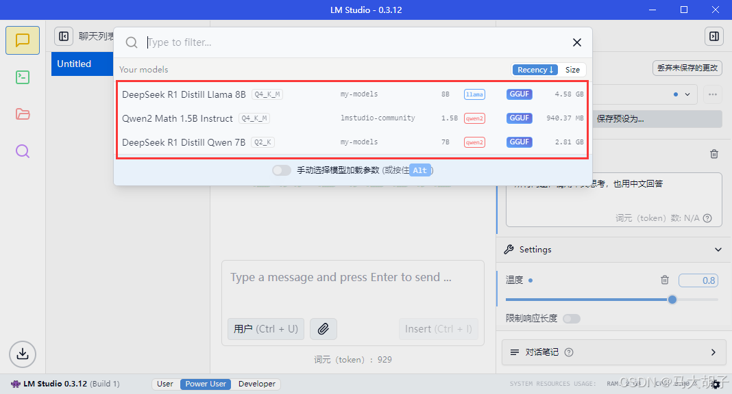Expand the 对话笔记 section
This screenshot has width=732, height=394.
tap(713, 352)
